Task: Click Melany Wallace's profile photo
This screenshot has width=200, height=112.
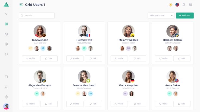Action: tap(128, 31)
